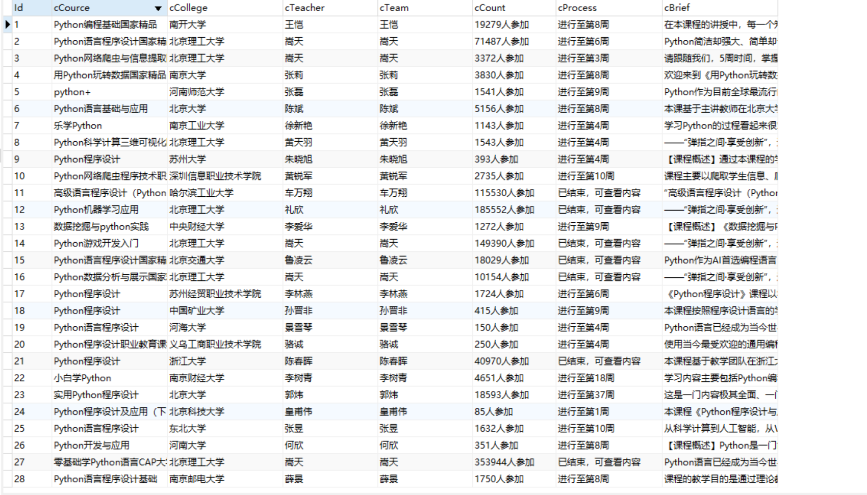Click the college cell "深圳信息职业技术学院"
Viewport: 867px width, 495px height.
tap(225, 176)
